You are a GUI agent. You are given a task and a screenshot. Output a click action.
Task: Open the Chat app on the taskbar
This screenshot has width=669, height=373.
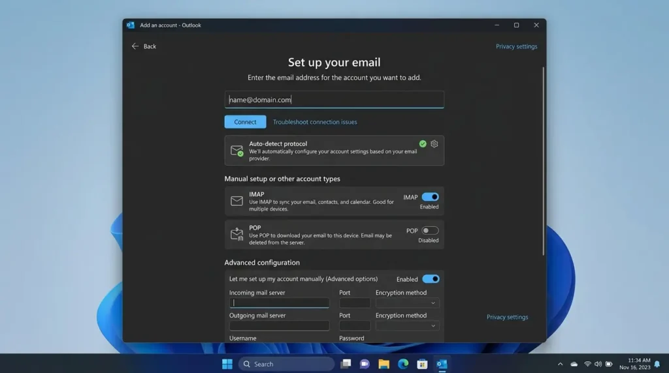[365, 364]
